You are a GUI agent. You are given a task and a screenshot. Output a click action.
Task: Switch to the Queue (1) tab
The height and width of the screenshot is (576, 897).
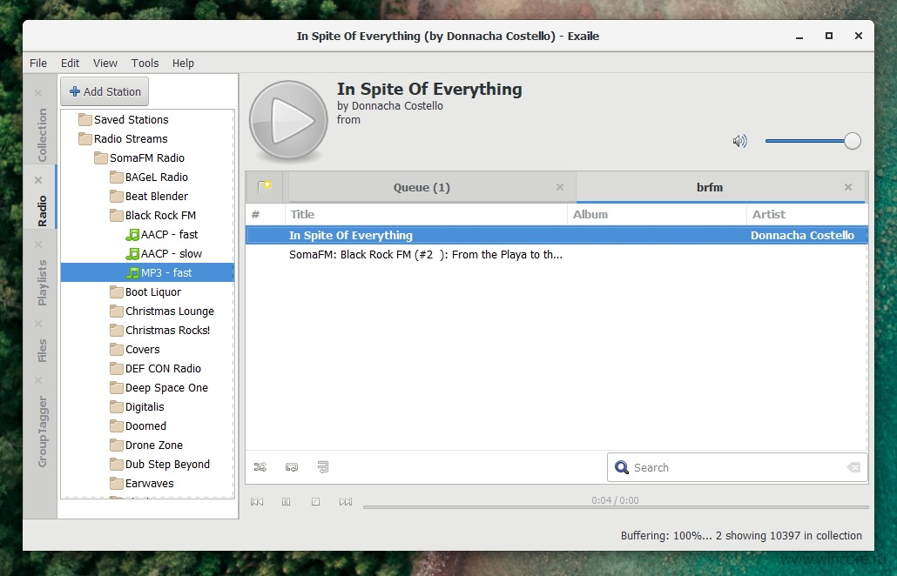(422, 187)
